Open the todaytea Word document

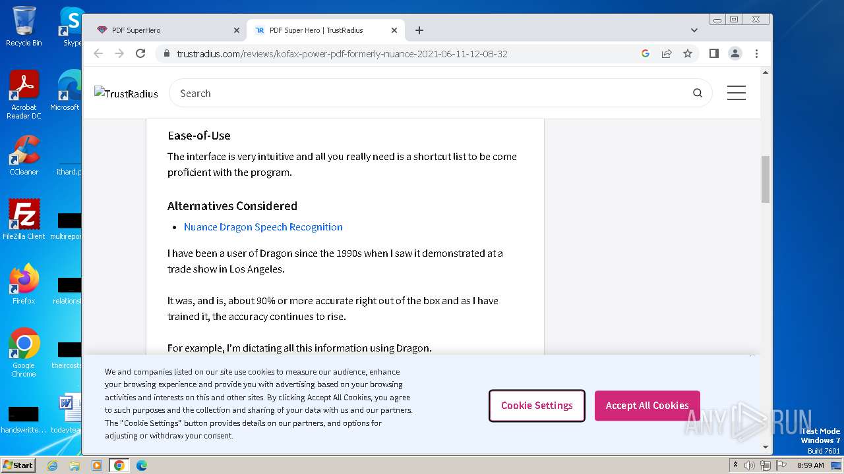(66, 413)
